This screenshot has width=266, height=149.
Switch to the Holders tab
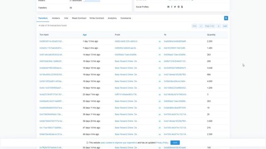56,18
